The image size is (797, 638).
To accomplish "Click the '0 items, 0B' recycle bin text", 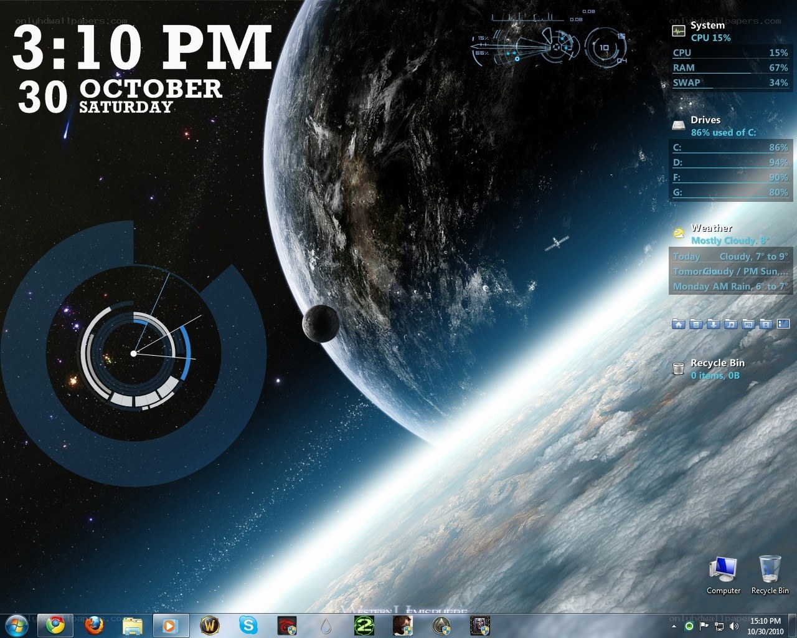I will click(715, 375).
